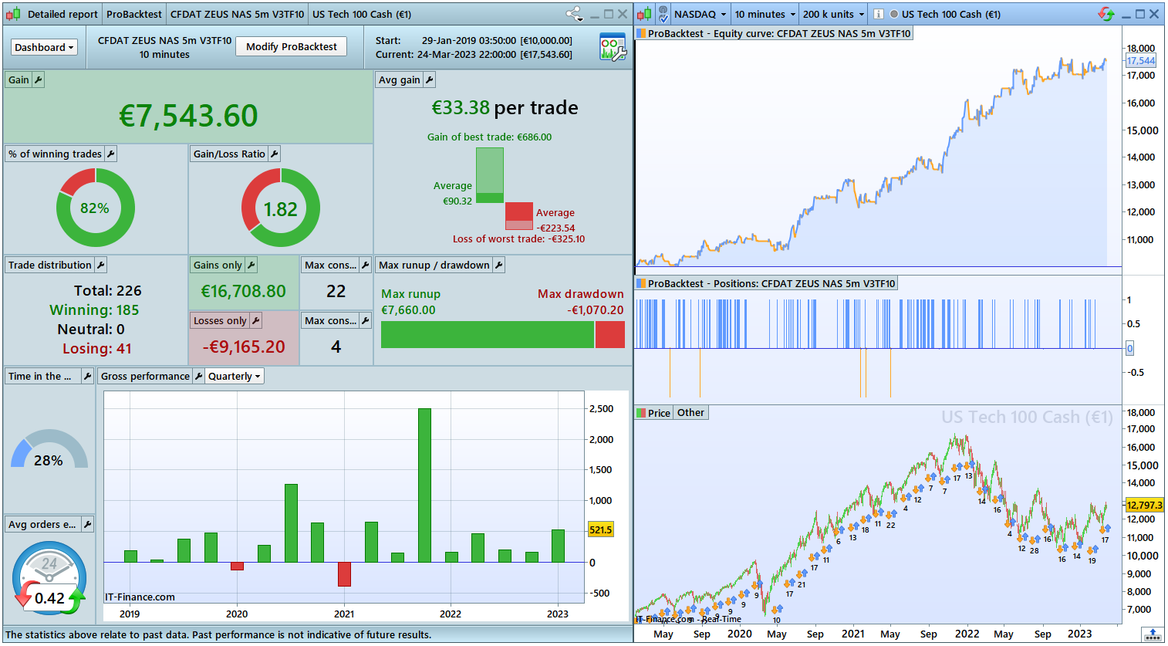Open the NASDAQ list dropdown

click(700, 14)
